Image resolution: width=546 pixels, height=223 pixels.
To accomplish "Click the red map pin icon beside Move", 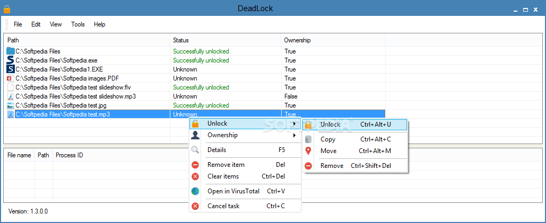I will [x=308, y=151].
